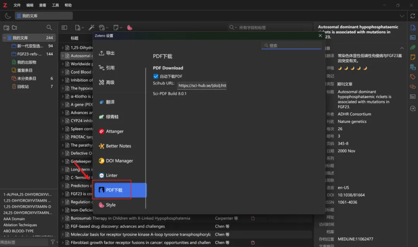Open the new item toolbar icon
This screenshot has width=418, height=247.
(x=79, y=27)
